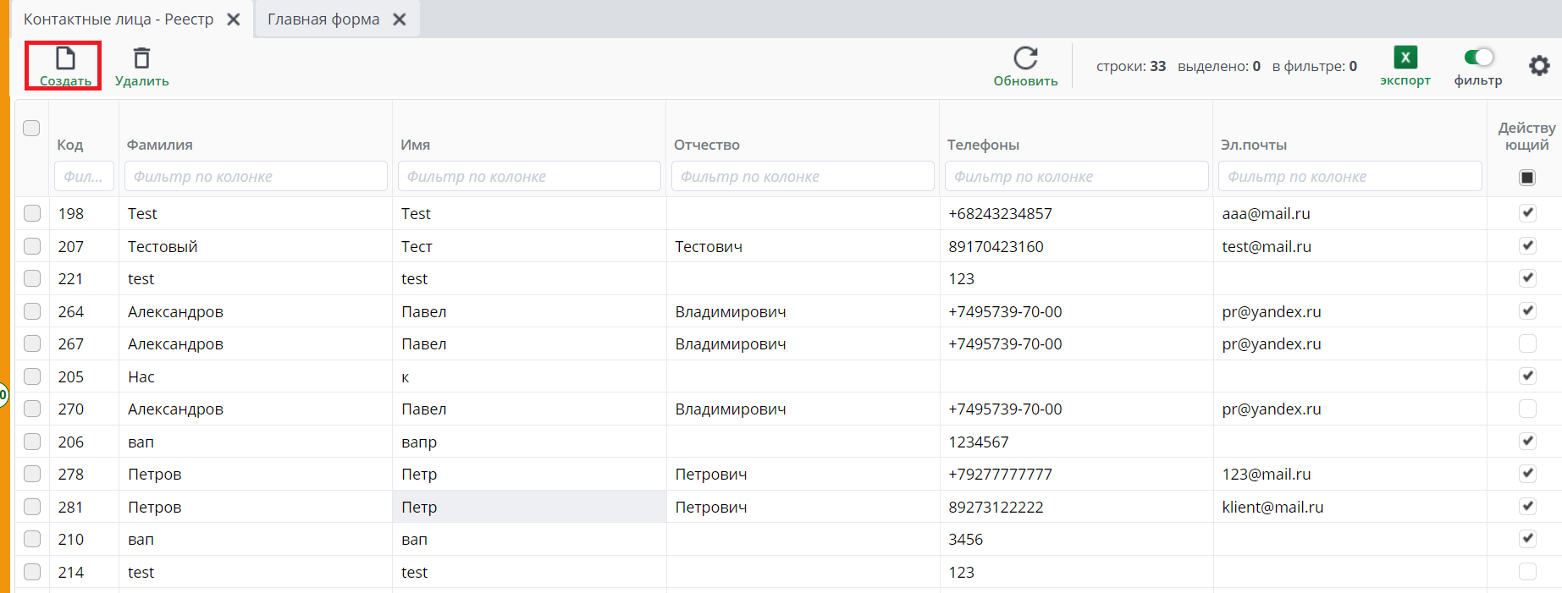
Task: Click the Удалить trash icon
Action: [141, 58]
